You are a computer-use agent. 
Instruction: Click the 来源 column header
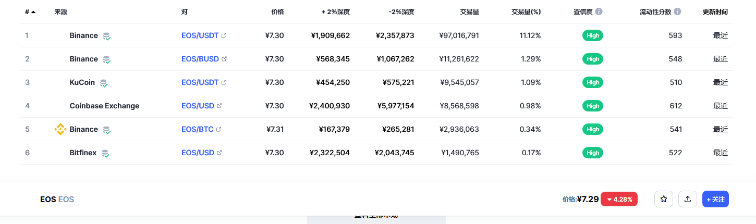[60, 11]
